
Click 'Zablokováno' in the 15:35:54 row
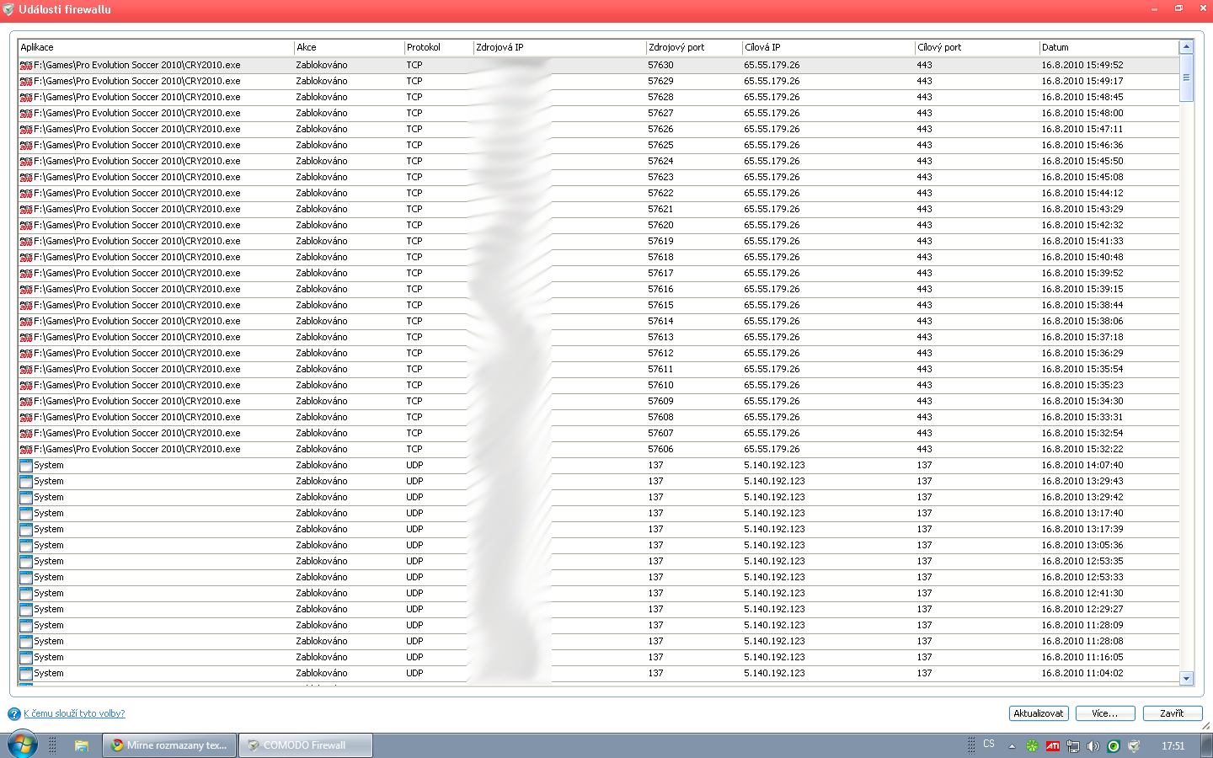(x=322, y=370)
